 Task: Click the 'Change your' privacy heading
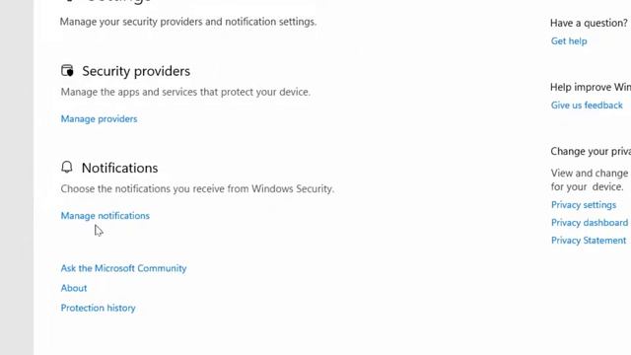tap(591, 151)
